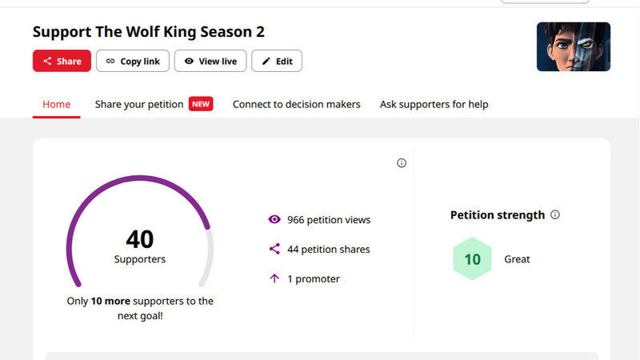Click the info icon above the stats
Screen dimensions: 640x360
click(x=402, y=163)
